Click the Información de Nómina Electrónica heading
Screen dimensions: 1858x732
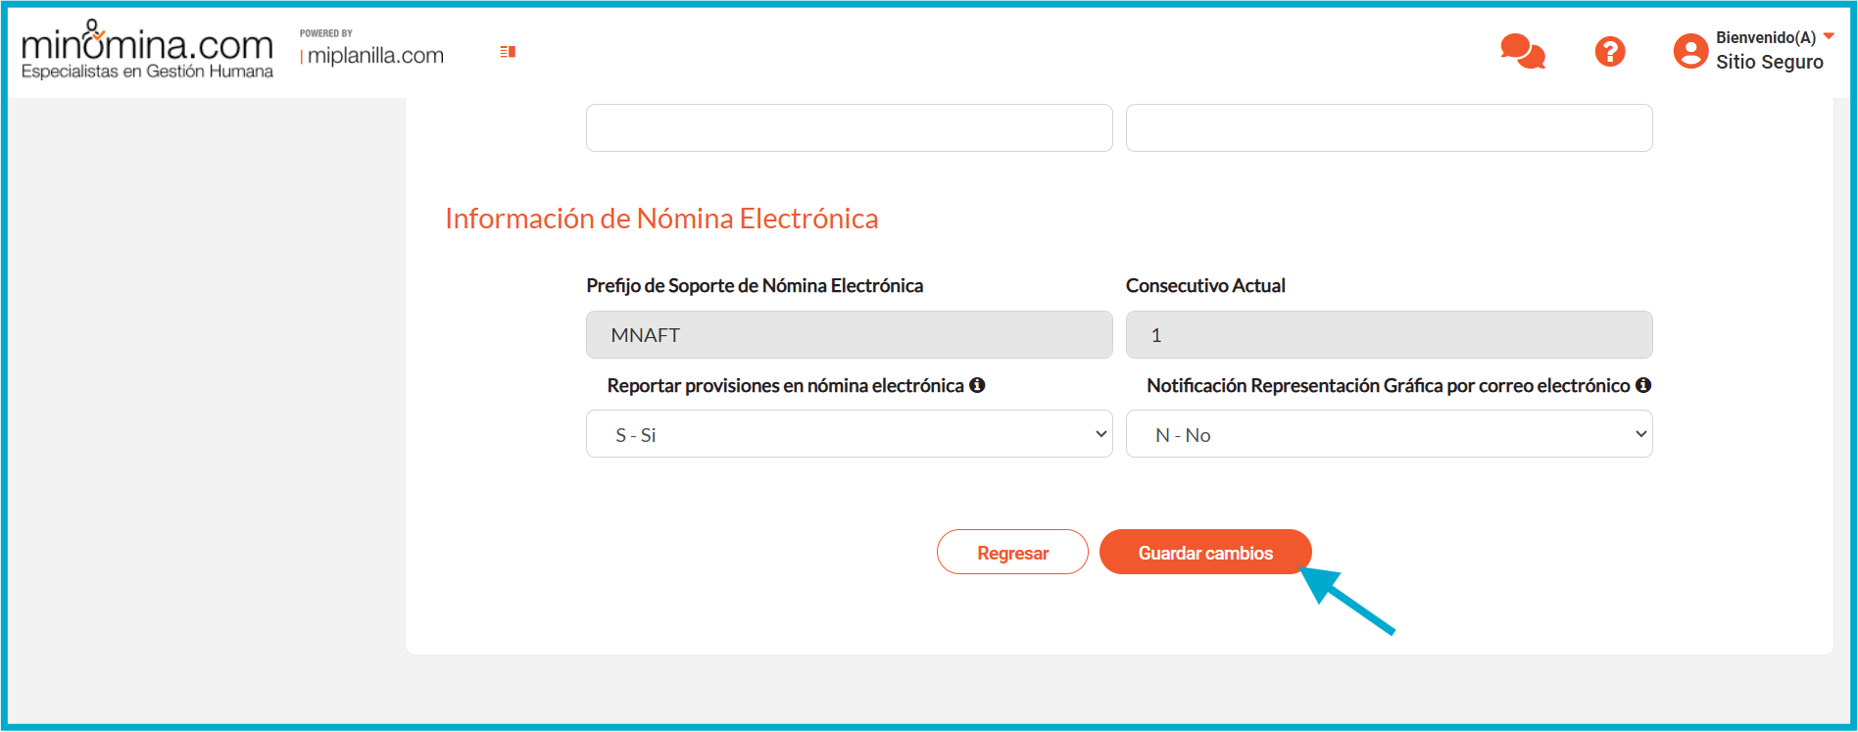pos(661,219)
